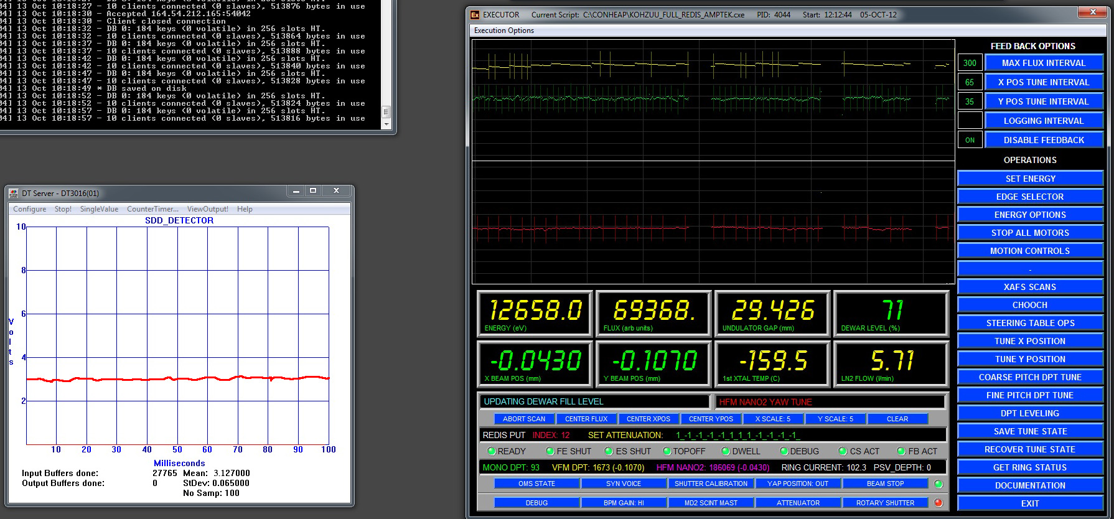
Task: Open the CounterTimer... menu
Action: [152, 209]
